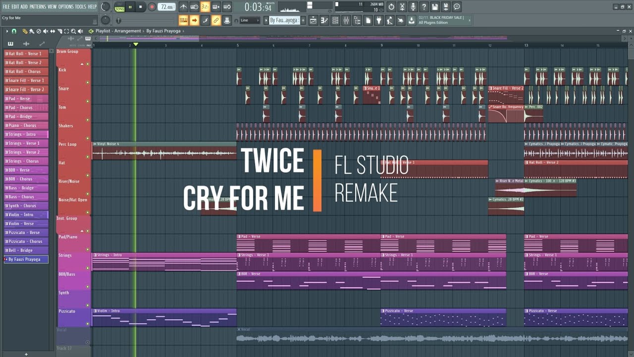The height and width of the screenshot is (357, 634).
Task: Select the Mute tool in playlist
Action: point(46,31)
